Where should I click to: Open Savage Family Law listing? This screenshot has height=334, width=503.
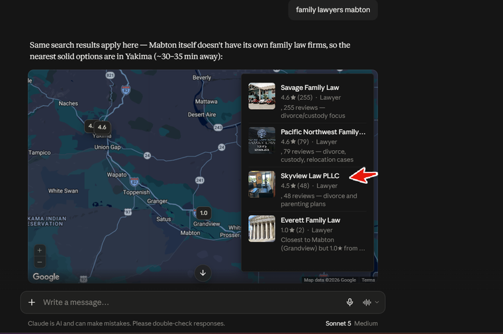(307, 101)
